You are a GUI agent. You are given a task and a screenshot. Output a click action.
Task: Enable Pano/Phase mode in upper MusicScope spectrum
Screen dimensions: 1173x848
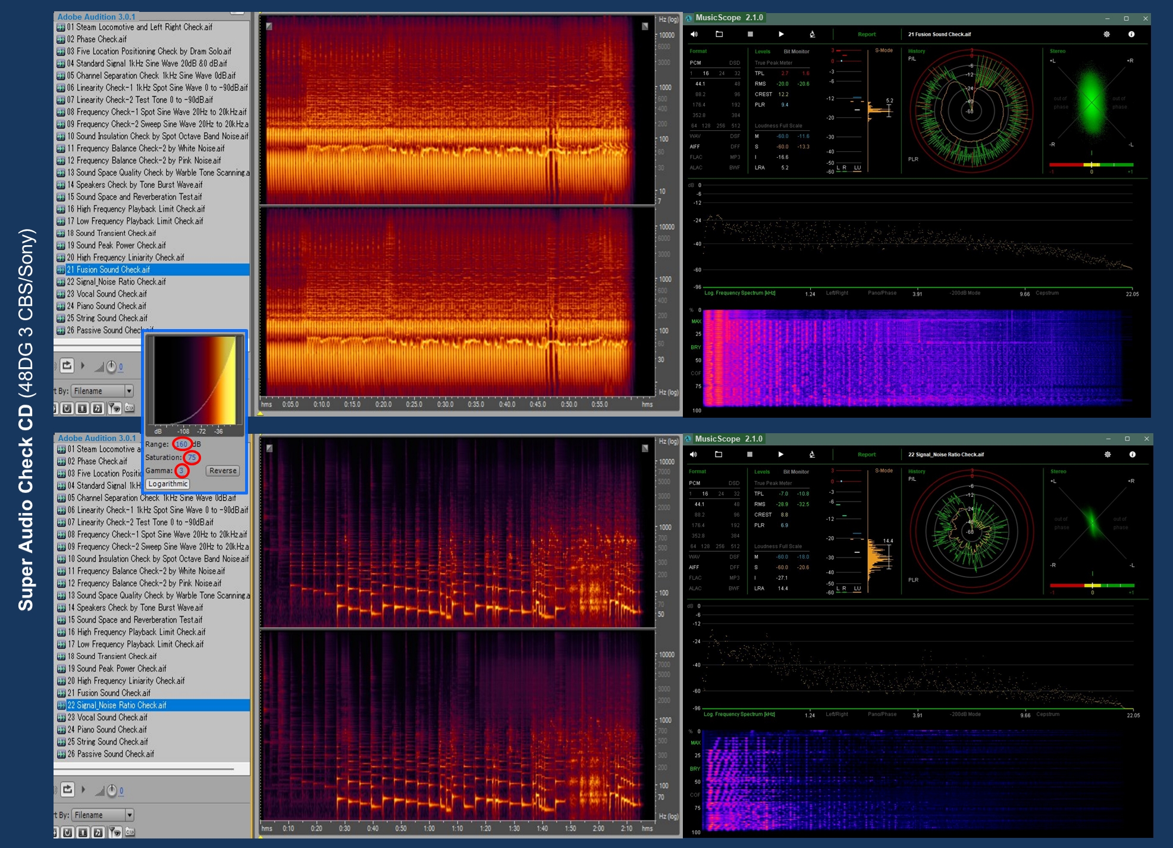[x=882, y=293]
